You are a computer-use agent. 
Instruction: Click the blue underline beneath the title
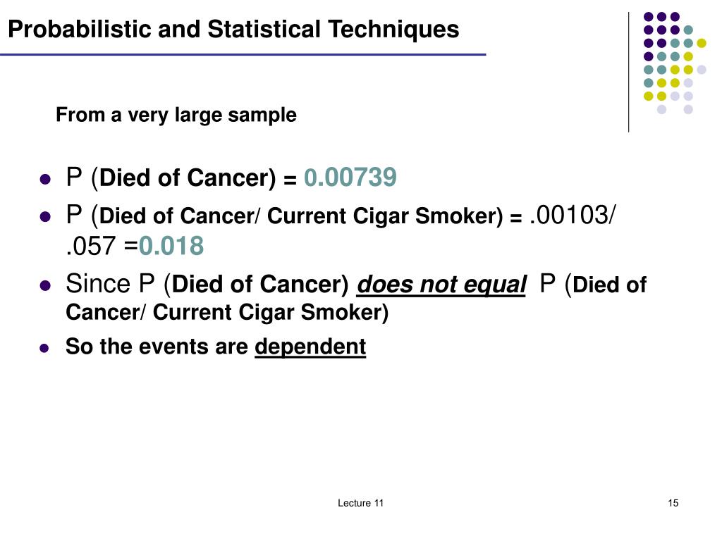pyautogui.click(x=243, y=55)
